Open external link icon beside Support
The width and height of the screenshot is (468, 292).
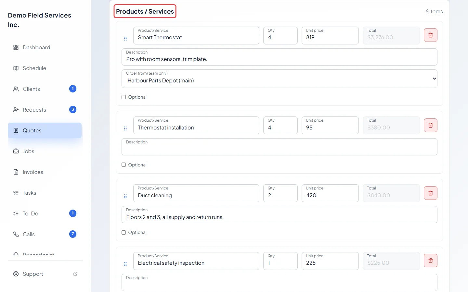75,274
